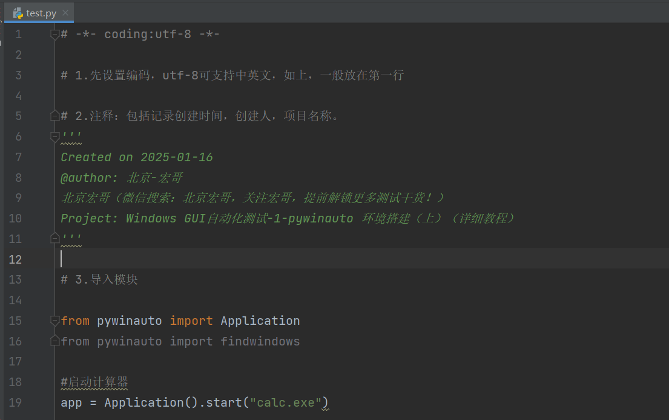Collapse the docstring fold marker on line 6
This screenshot has height=420, width=669.
click(x=54, y=136)
